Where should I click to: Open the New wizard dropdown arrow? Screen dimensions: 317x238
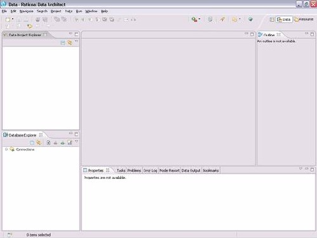click(x=13, y=19)
